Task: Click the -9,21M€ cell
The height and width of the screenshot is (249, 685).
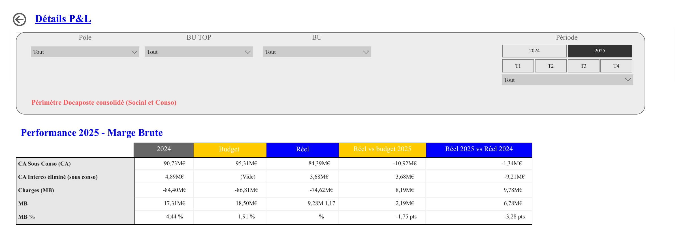Action: coord(479,177)
